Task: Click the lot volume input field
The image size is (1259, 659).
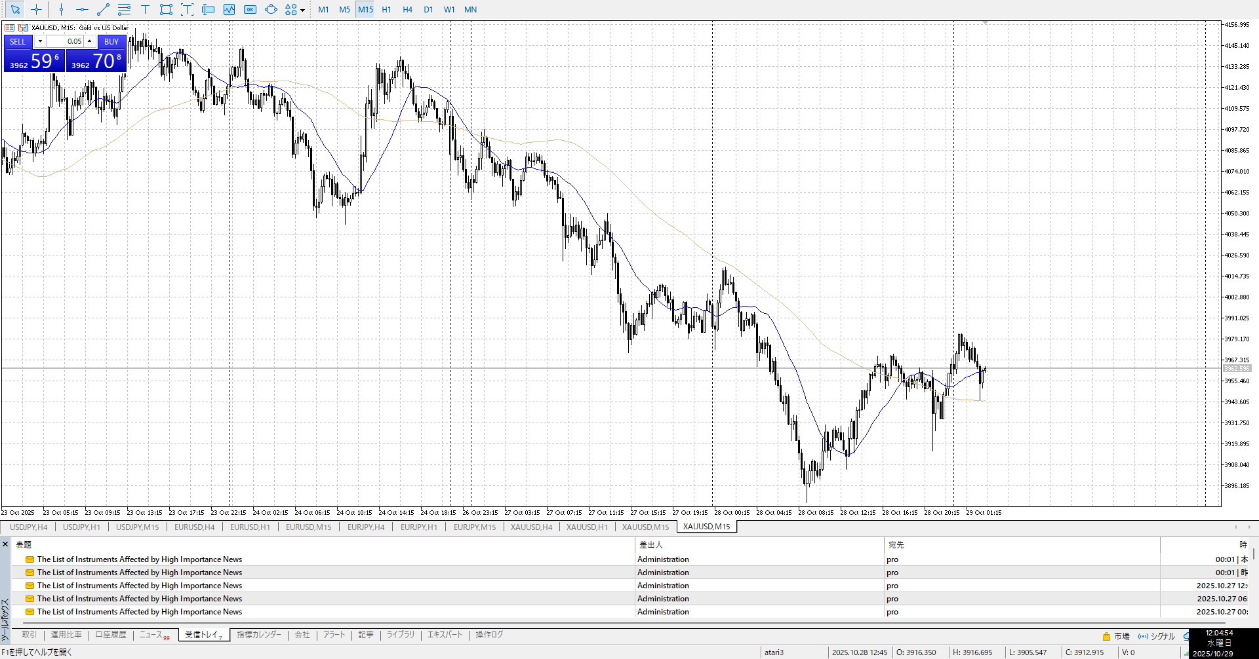Action: 66,41
